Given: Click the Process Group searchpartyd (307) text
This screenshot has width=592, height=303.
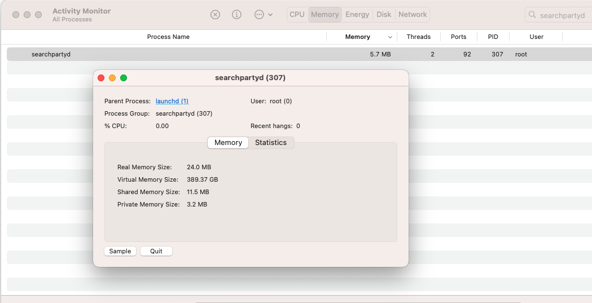Looking at the screenshot, I should 184,113.
